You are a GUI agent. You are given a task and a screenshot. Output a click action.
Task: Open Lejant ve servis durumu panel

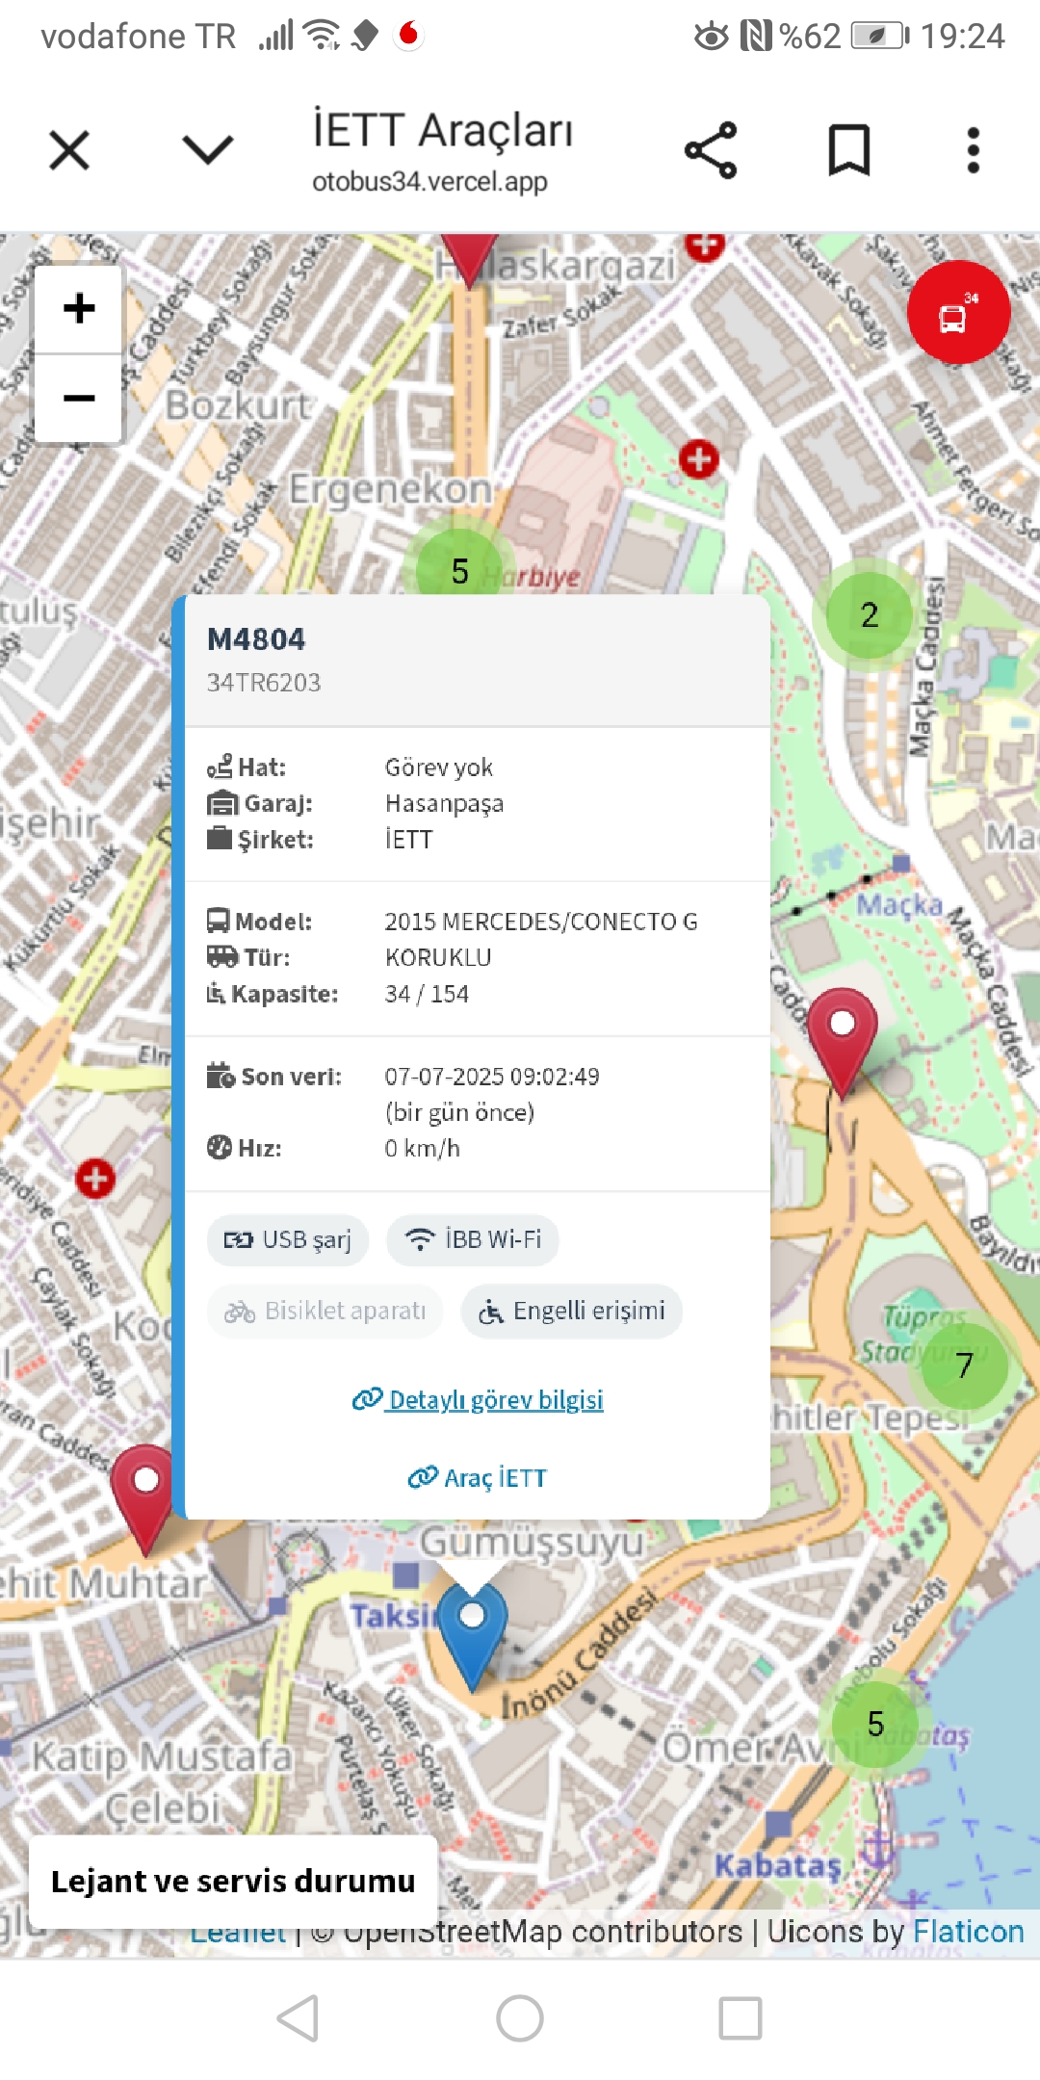click(x=233, y=1882)
